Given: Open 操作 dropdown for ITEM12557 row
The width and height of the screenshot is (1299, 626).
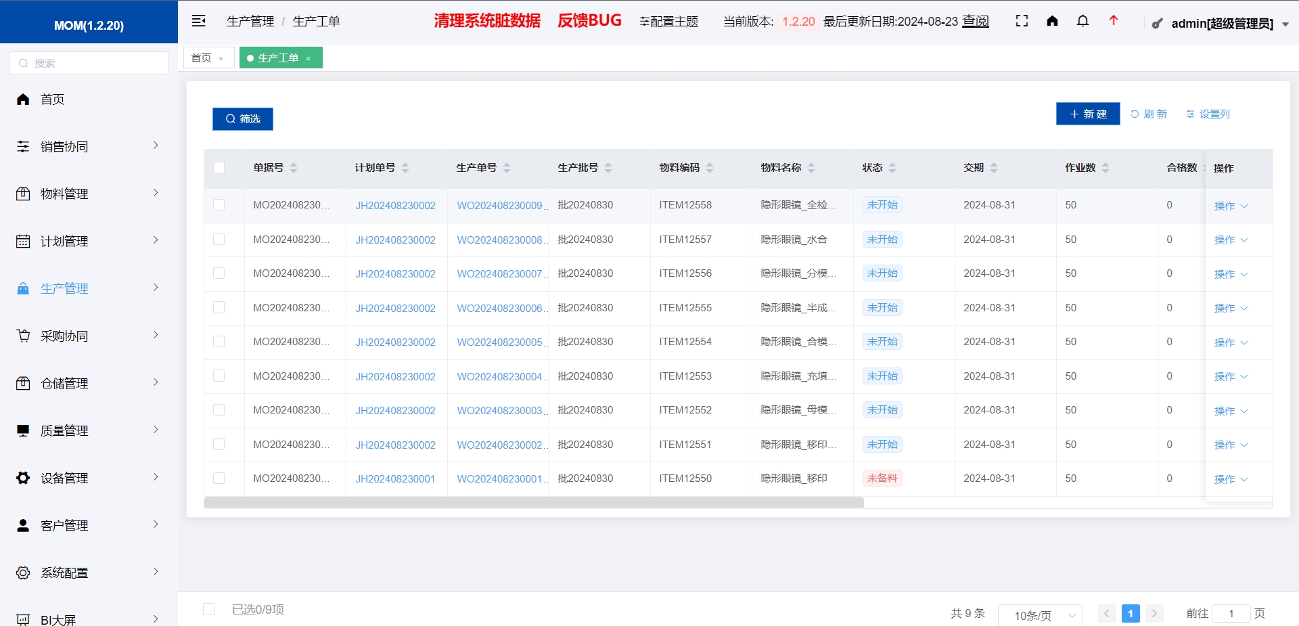Looking at the screenshot, I should tap(1231, 240).
